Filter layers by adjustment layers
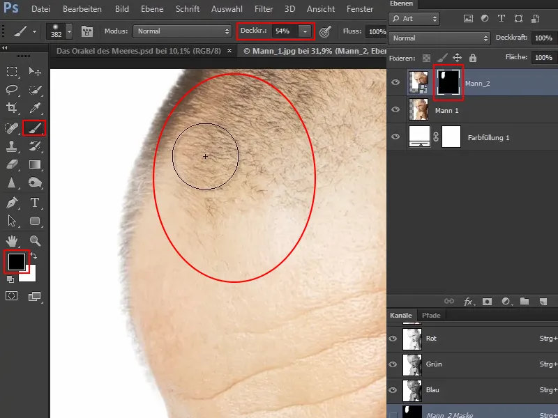558x418 pixels. pyautogui.click(x=485, y=19)
